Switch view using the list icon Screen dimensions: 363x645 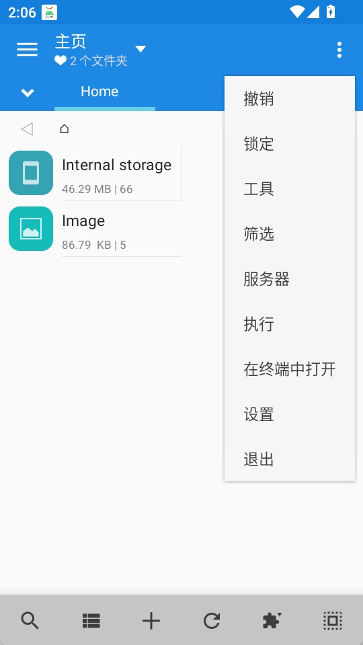[x=91, y=620]
